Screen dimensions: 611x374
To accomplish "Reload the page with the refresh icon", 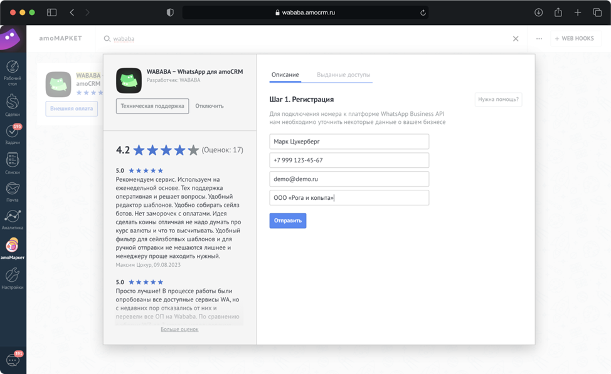I will (x=423, y=13).
